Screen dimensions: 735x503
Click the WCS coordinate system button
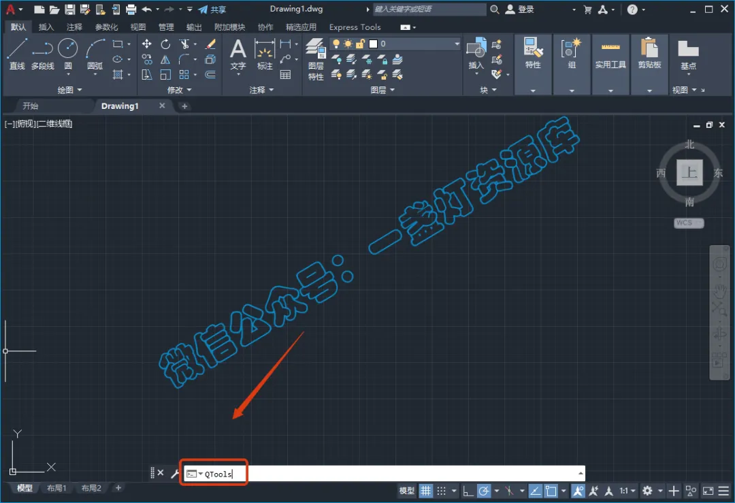689,223
